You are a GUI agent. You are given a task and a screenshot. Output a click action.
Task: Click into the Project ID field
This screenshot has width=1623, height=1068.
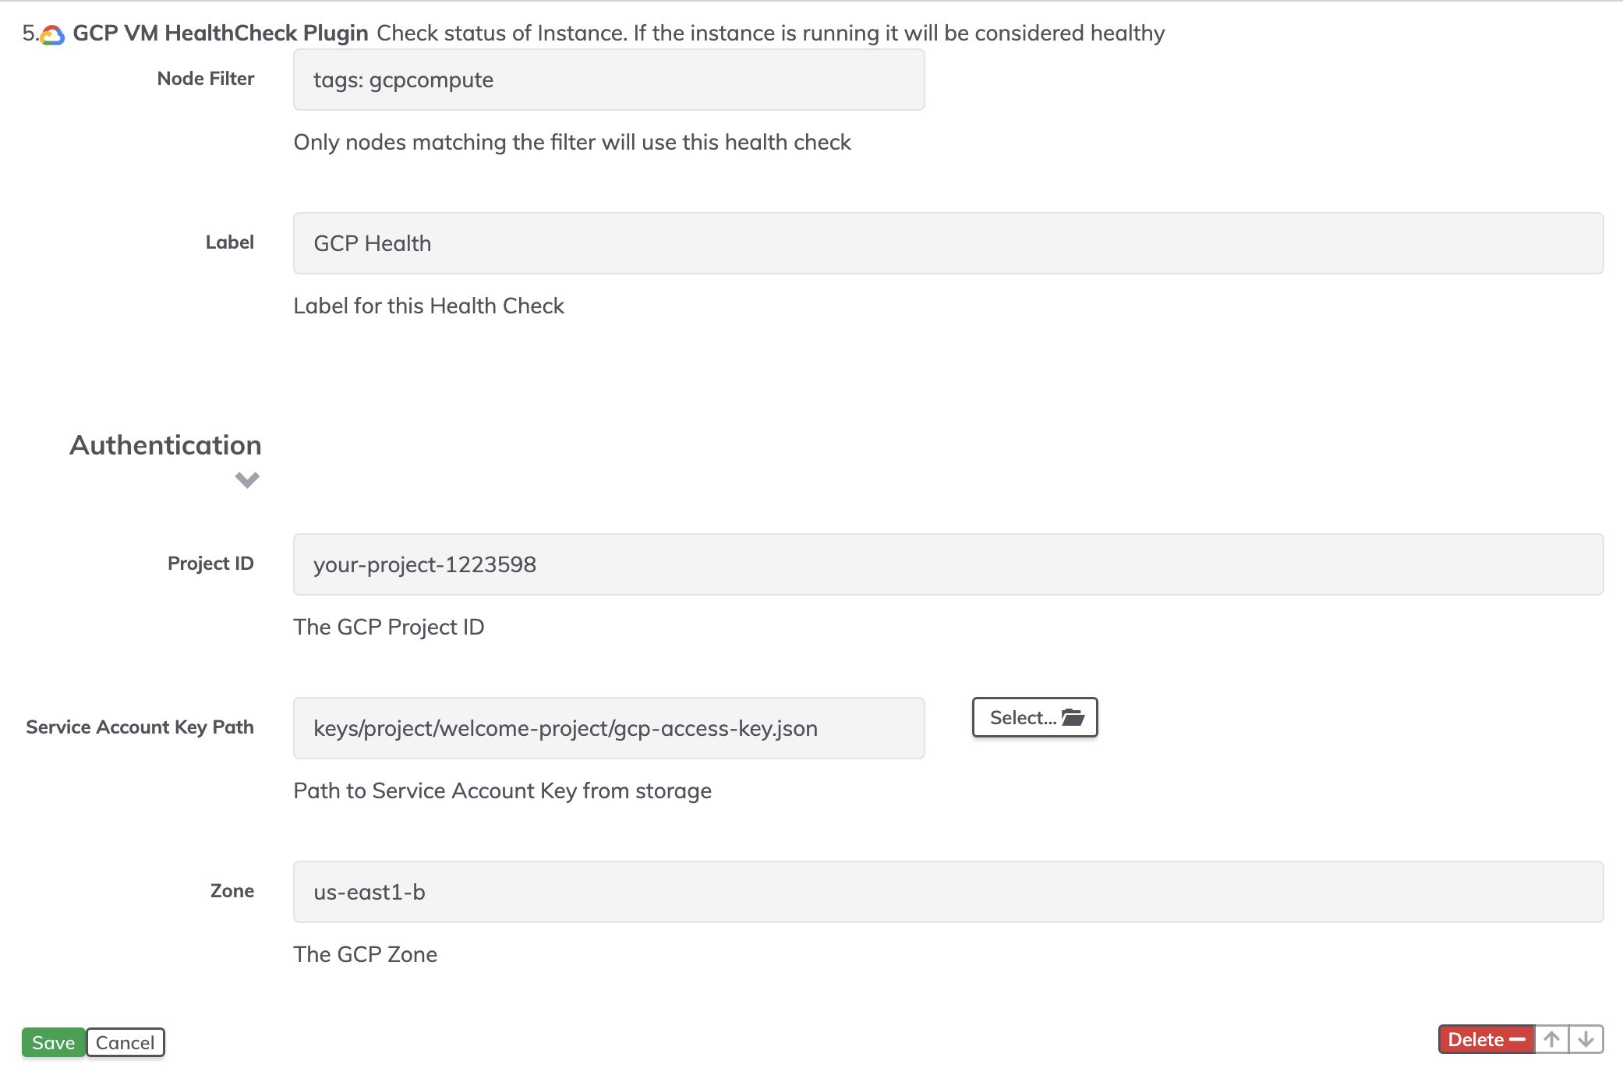click(948, 564)
